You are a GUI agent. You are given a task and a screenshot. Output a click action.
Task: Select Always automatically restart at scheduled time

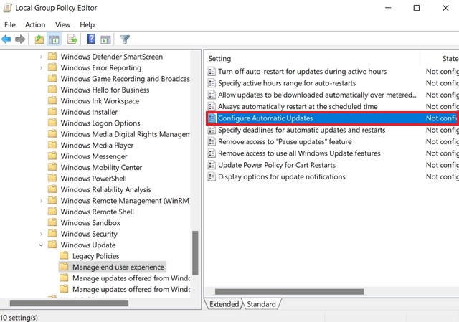298,107
